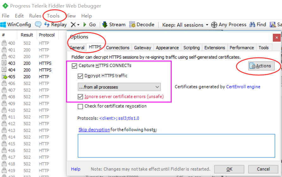282x177 pixels.
Task: Open the Help link in Options
Action: click(x=76, y=169)
